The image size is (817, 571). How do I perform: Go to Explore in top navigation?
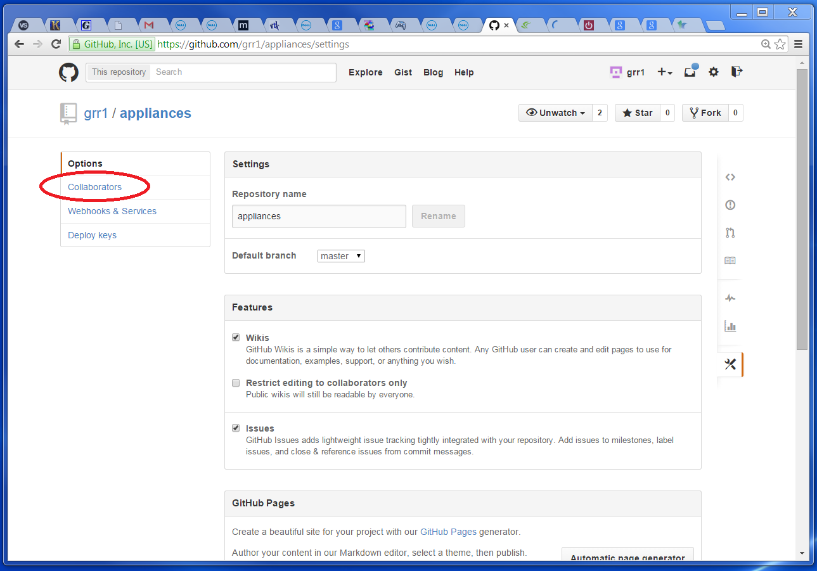(x=366, y=72)
